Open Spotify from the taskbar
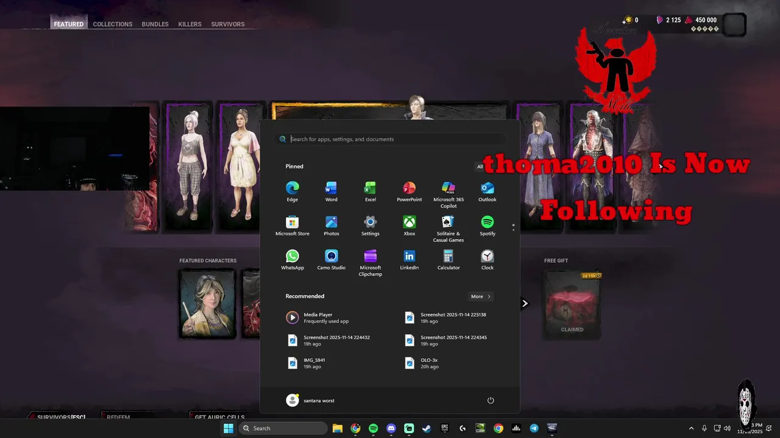The image size is (780, 438). [x=373, y=428]
